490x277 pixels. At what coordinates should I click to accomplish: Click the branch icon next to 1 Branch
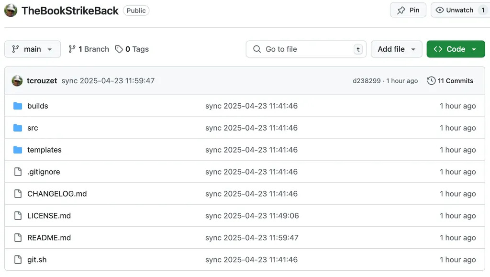(71, 49)
